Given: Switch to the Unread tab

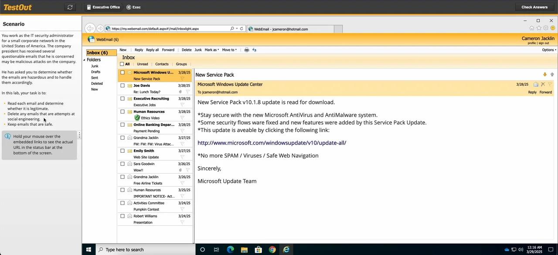Looking at the screenshot, I should point(142,64).
